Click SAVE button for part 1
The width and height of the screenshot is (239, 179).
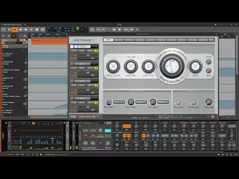click(x=82, y=51)
